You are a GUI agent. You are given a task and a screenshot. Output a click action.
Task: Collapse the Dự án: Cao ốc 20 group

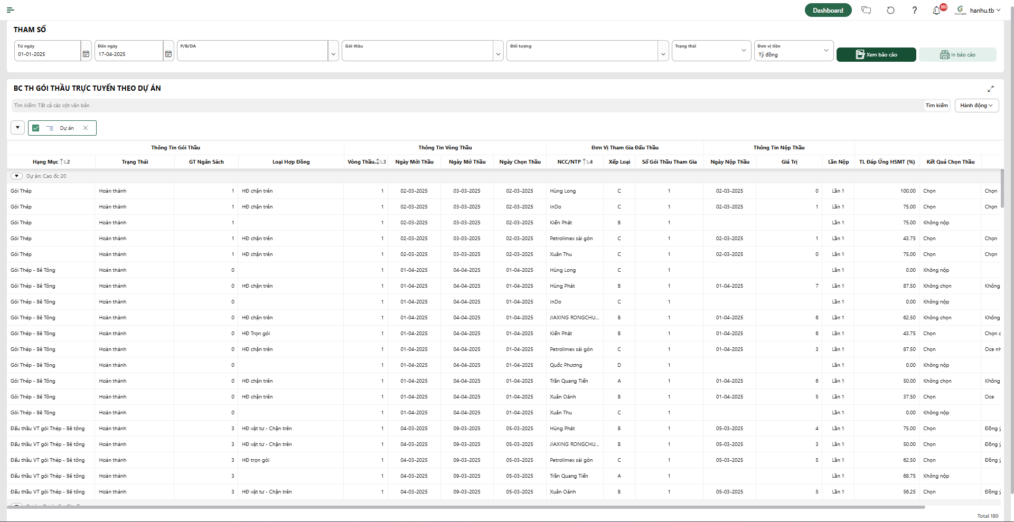point(17,176)
